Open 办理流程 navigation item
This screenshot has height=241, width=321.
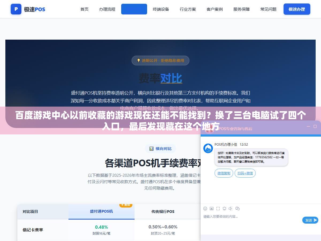coord(107,9)
